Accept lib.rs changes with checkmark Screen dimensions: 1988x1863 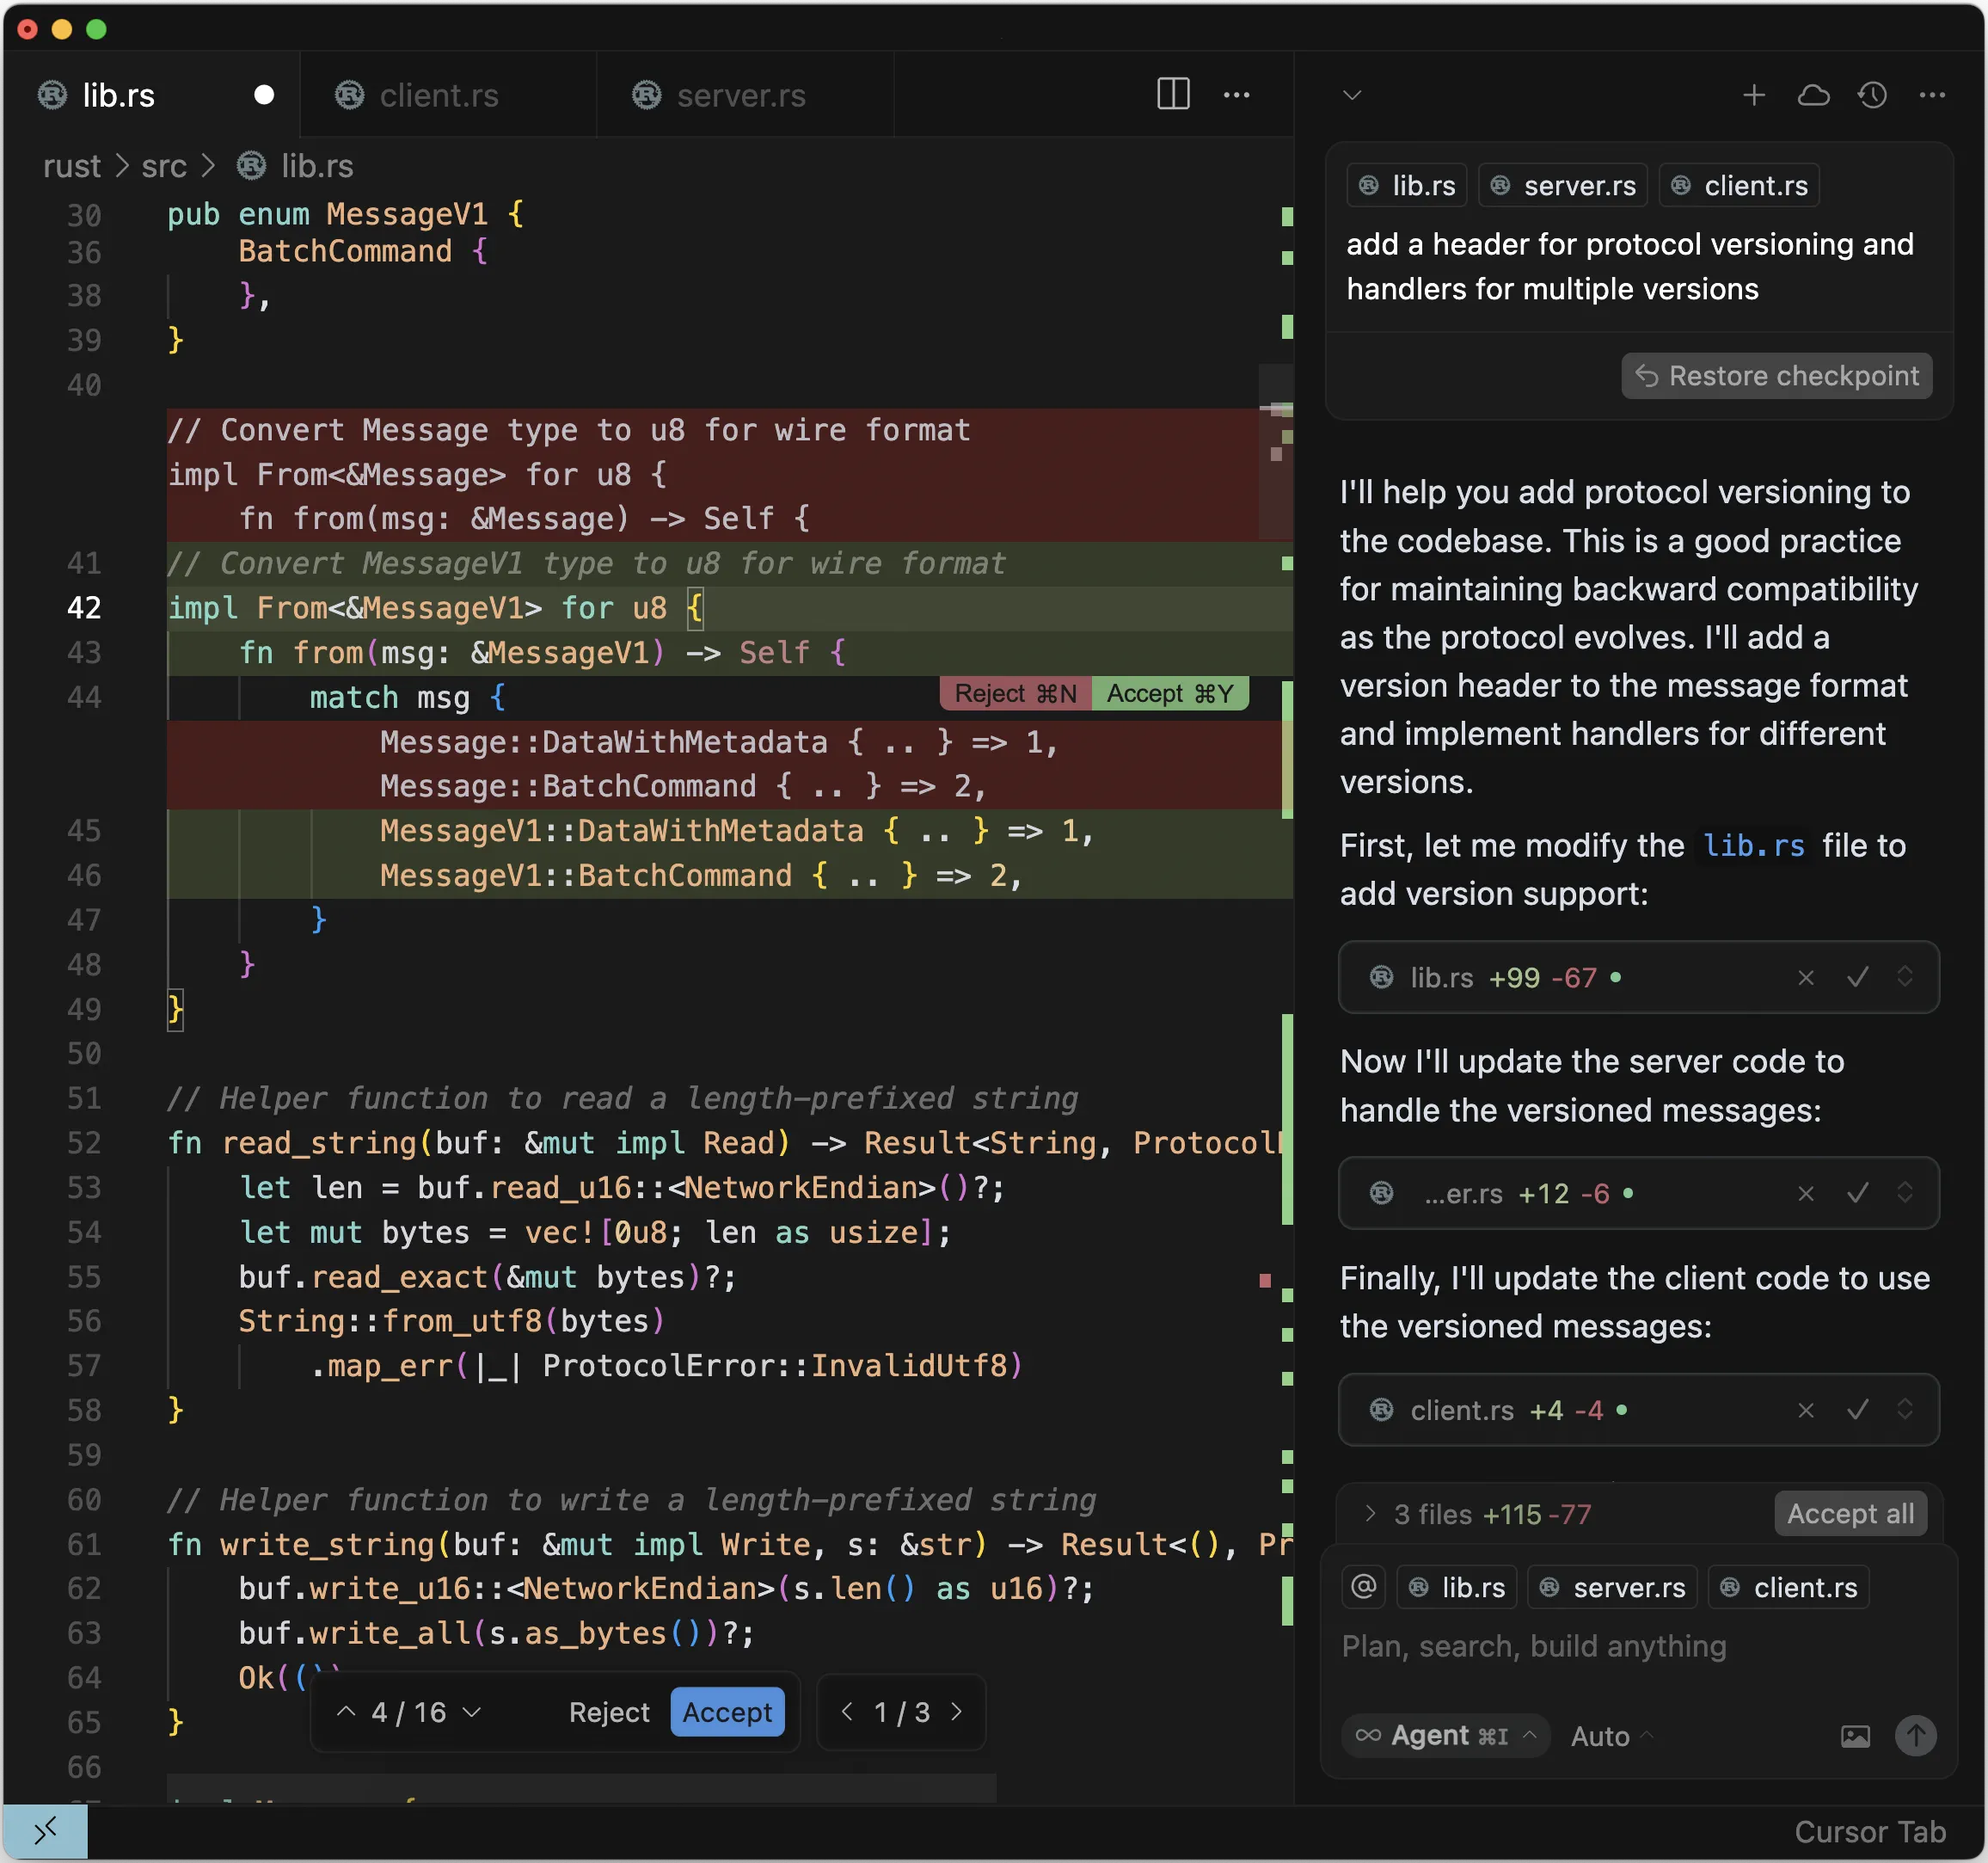[1857, 978]
